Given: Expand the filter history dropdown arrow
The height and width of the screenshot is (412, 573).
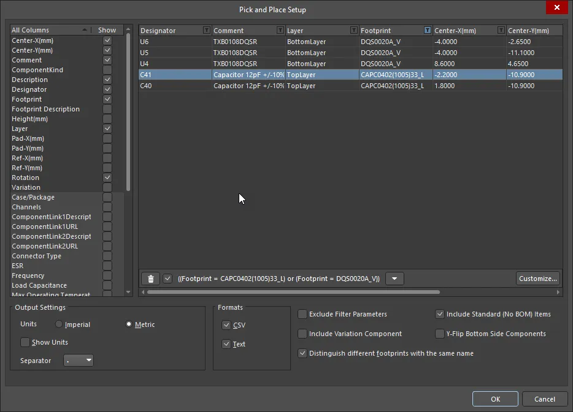Looking at the screenshot, I should 394,279.
